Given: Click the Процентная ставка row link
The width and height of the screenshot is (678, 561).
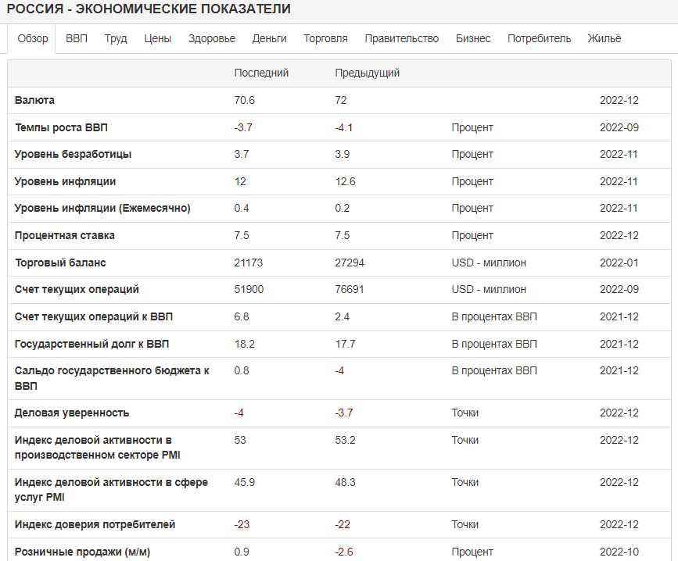Looking at the screenshot, I should click(x=64, y=236).
